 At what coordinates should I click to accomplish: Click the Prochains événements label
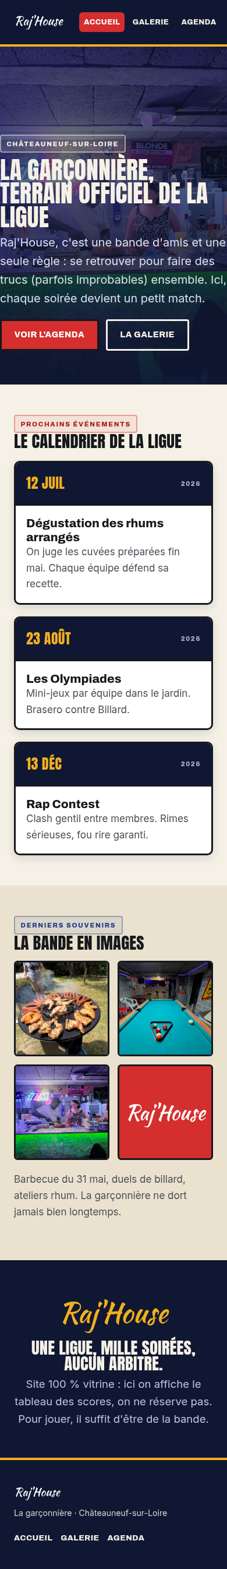click(76, 424)
